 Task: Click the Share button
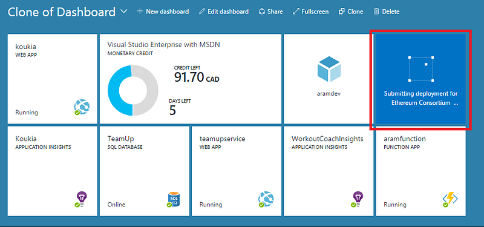[270, 12]
